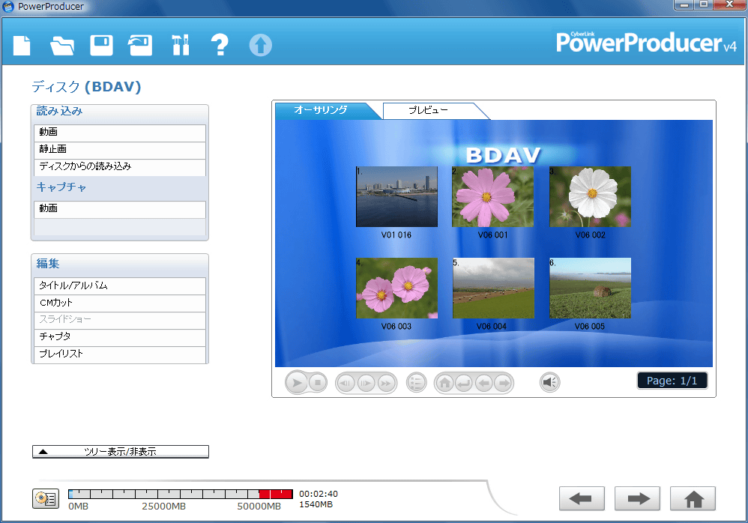This screenshot has height=523, width=748.
Task: Select thumbnail V06 005 hay bale
Action: pyautogui.click(x=590, y=288)
